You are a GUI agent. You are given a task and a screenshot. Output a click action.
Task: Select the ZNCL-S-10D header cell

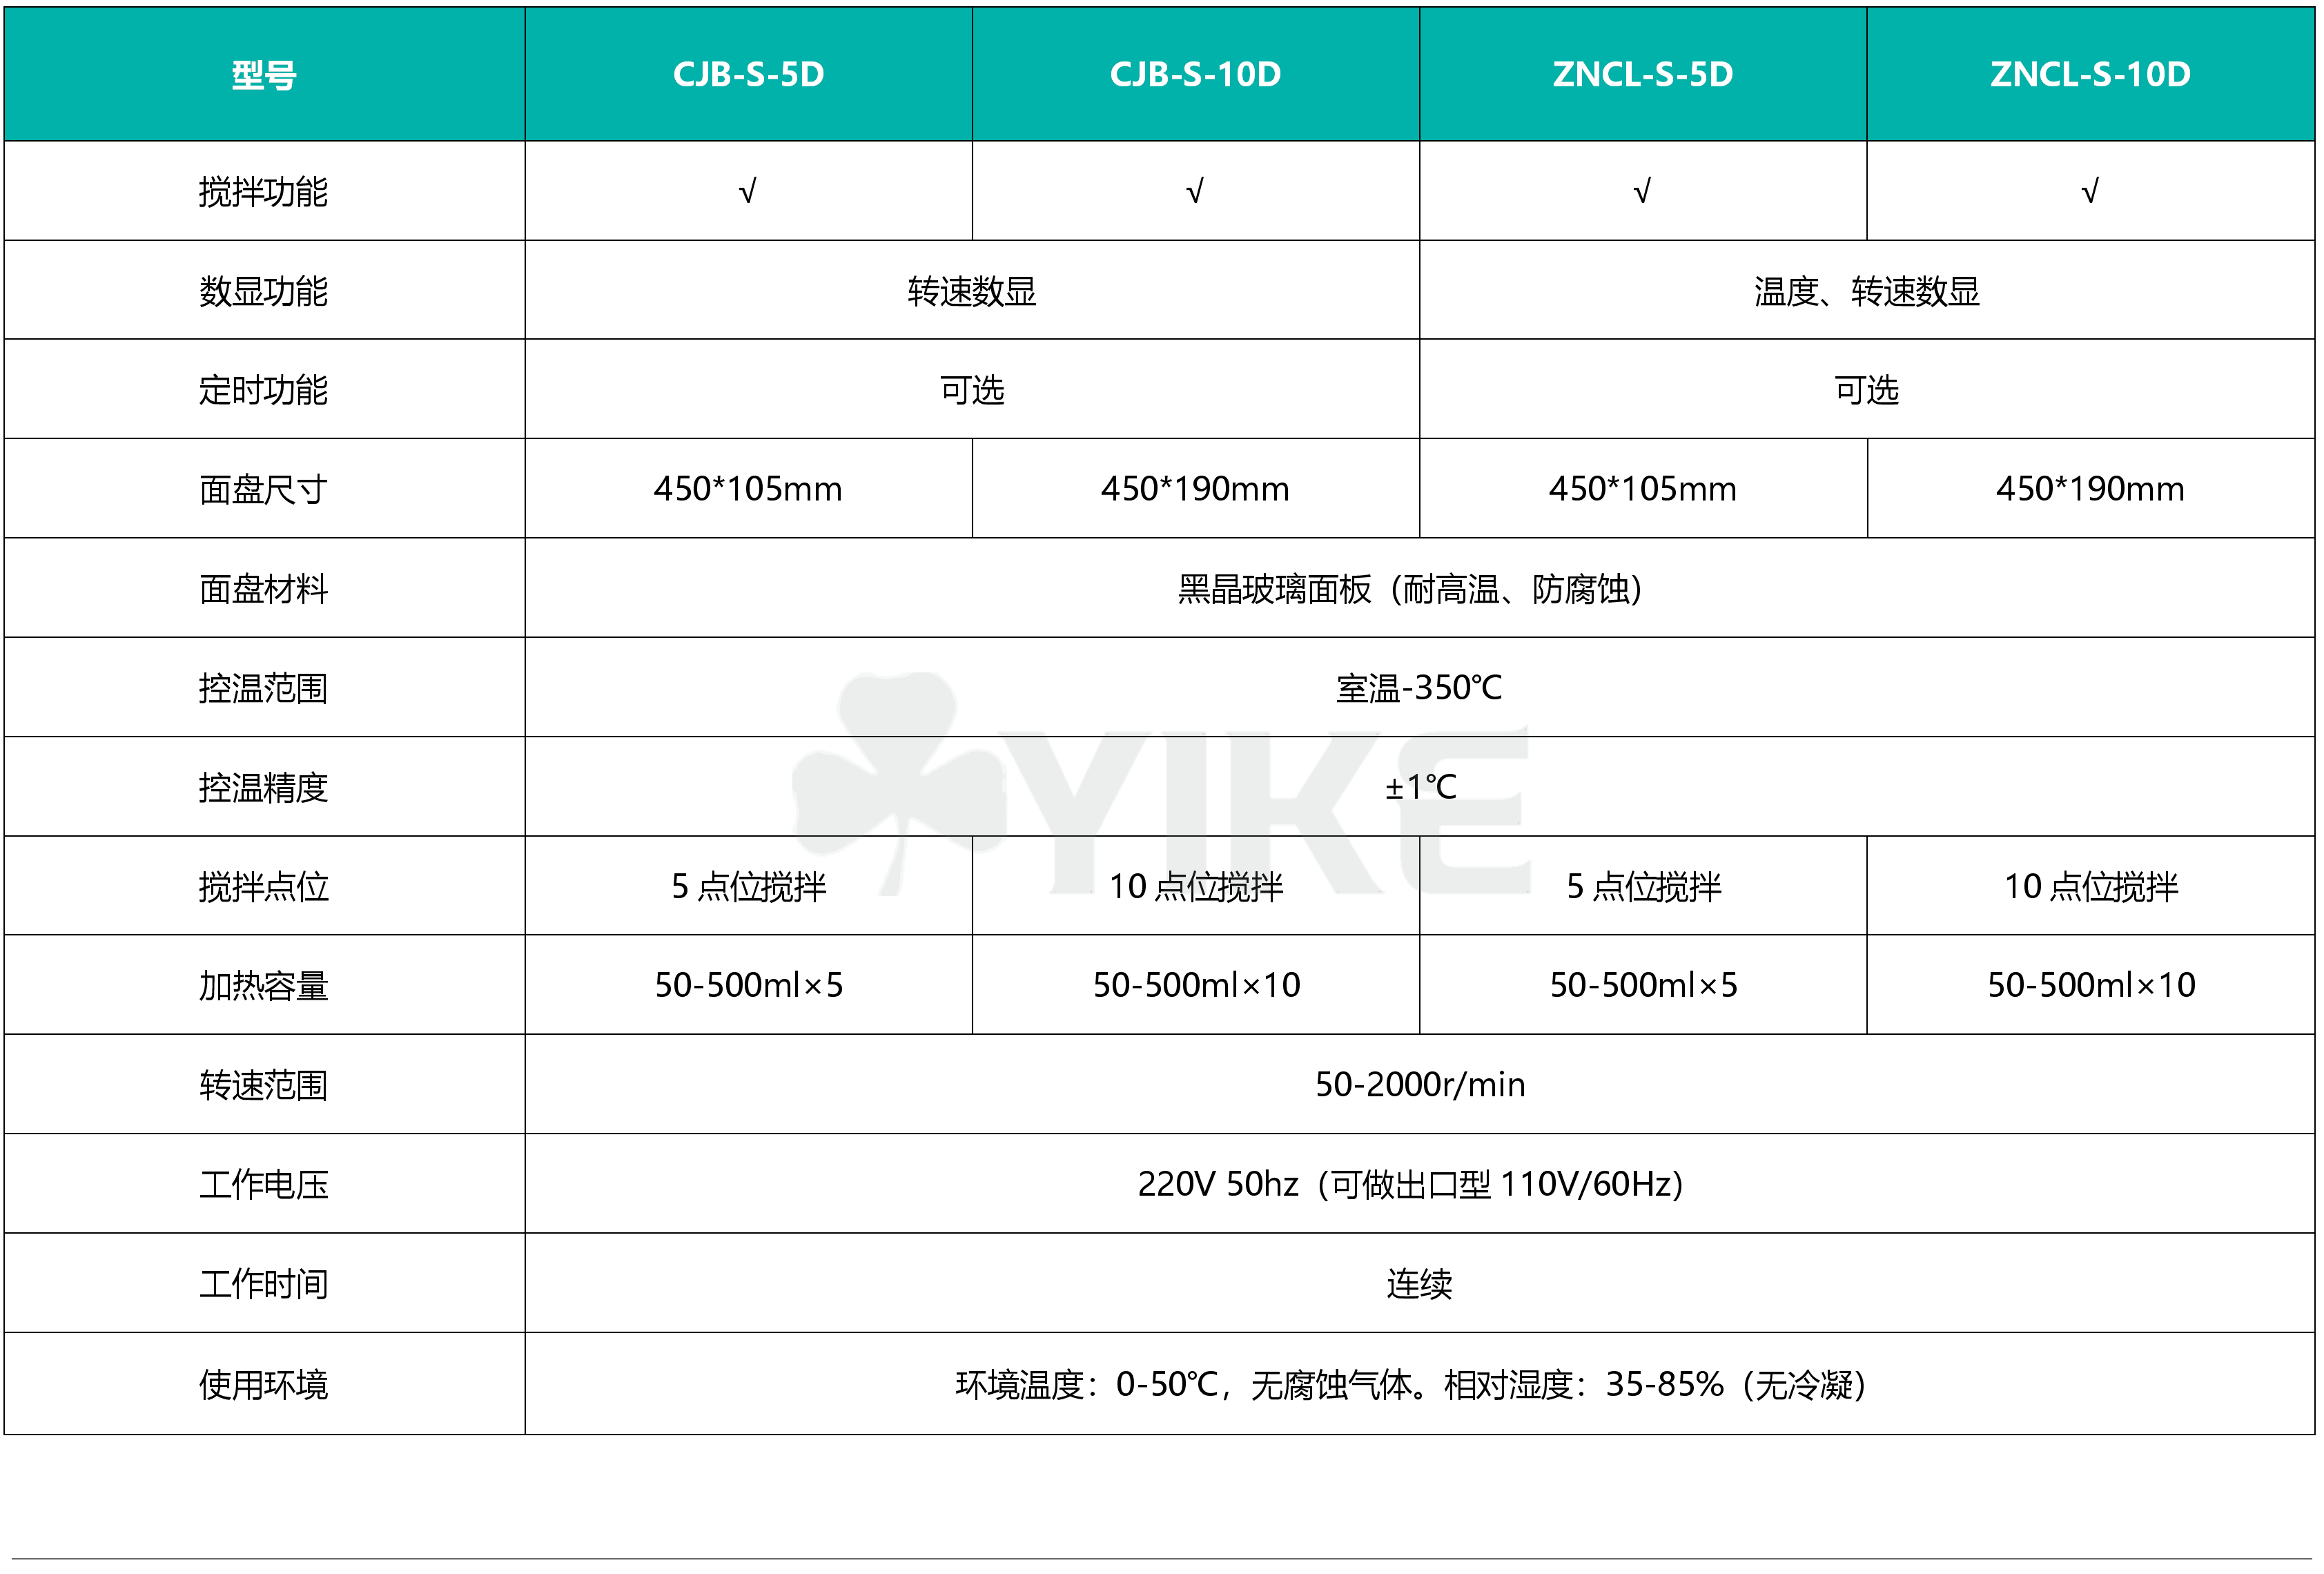coord(2090,74)
